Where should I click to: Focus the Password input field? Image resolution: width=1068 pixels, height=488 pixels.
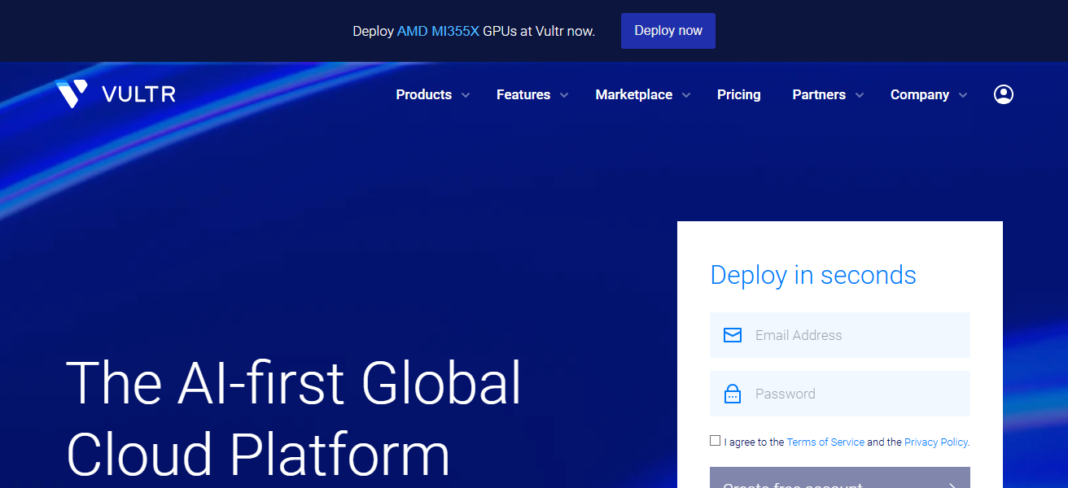pos(840,394)
